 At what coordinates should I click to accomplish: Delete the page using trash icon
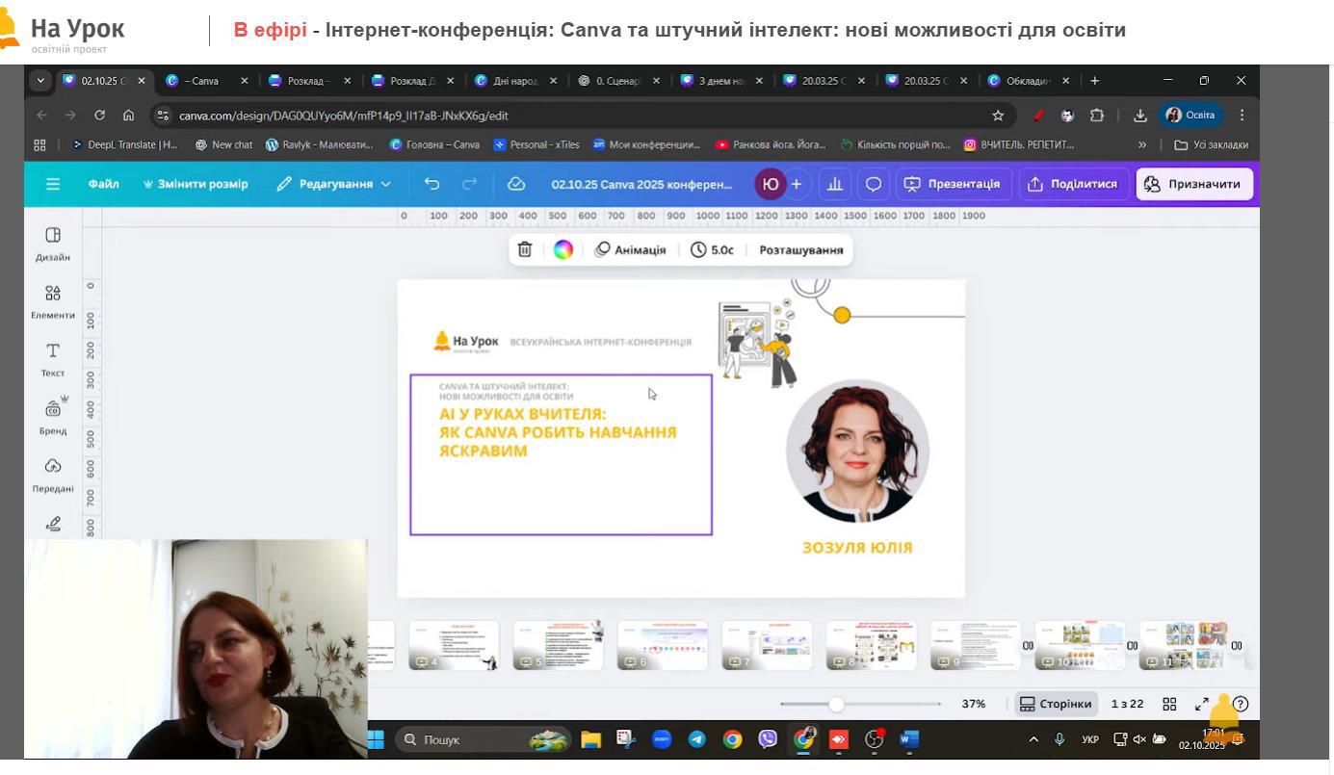(525, 250)
